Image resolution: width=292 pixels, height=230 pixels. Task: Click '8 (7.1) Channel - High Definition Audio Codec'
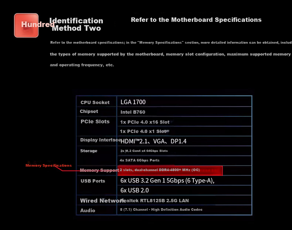161,210
